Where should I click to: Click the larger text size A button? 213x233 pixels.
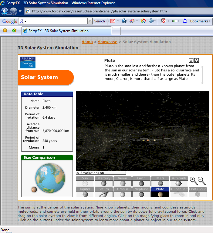tap(197, 61)
